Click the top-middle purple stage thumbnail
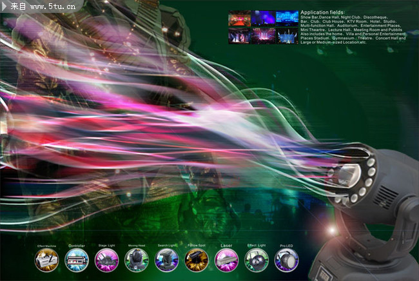This screenshot has width=419, height=281. pyautogui.click(x=263, y=18)
